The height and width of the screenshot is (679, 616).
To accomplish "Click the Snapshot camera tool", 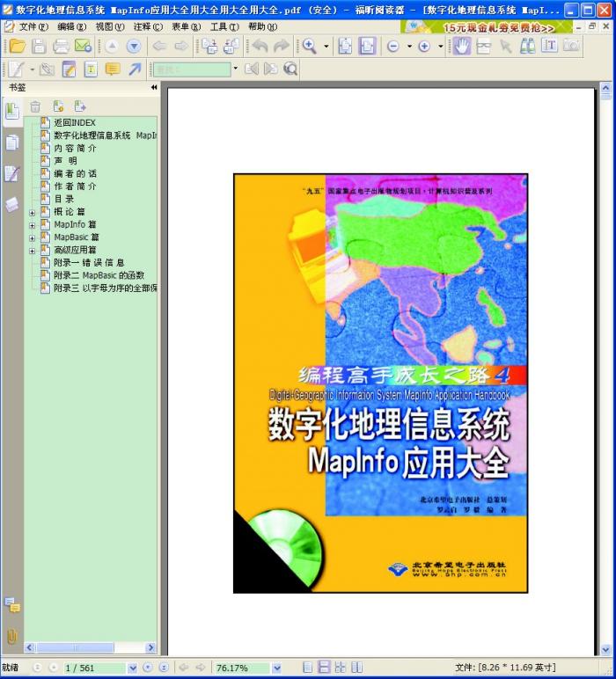I will (571, 47).
